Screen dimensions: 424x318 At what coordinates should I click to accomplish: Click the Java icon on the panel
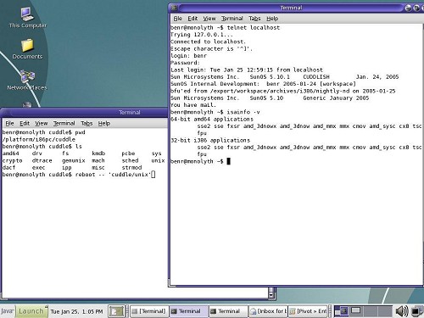(x=7, y=311)
